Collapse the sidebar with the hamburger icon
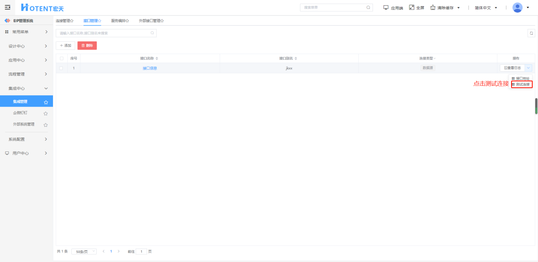The width and height of the screenshot is (538, 262). point(7,7)
